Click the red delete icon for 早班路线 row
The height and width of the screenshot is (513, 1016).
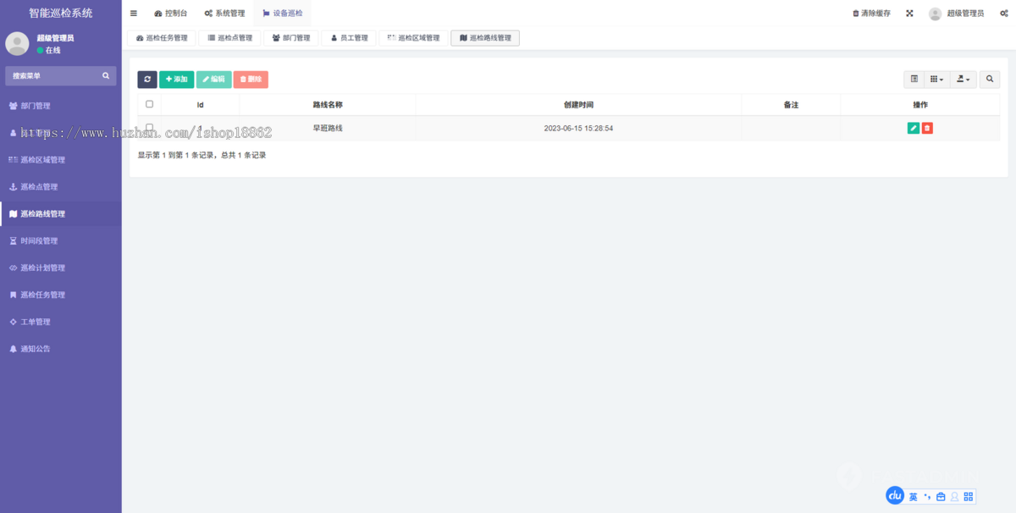coord(927,127)
